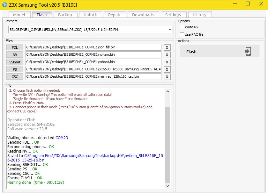Clear the FDL file path with X
The width and height of the screenshot is (268, 193).
click(x=167, y=47)
